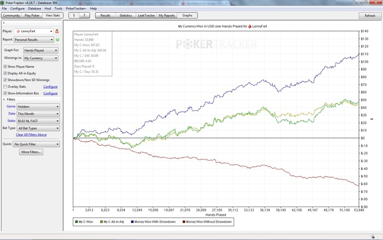Open the Game filter dropdown Holdem
The height and width of the screenshot is (240, 383).
click(38, 107)
